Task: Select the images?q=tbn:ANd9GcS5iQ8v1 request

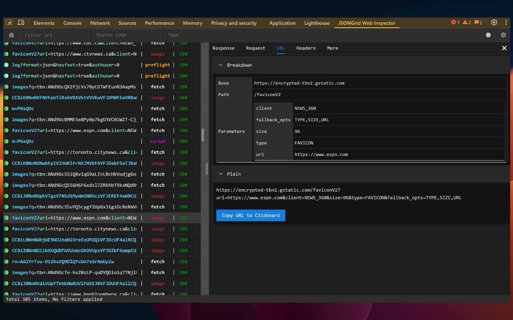Action: point(102,174)
